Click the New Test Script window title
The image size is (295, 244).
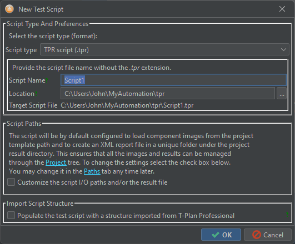pyautogui.click(x=41, y=9)
